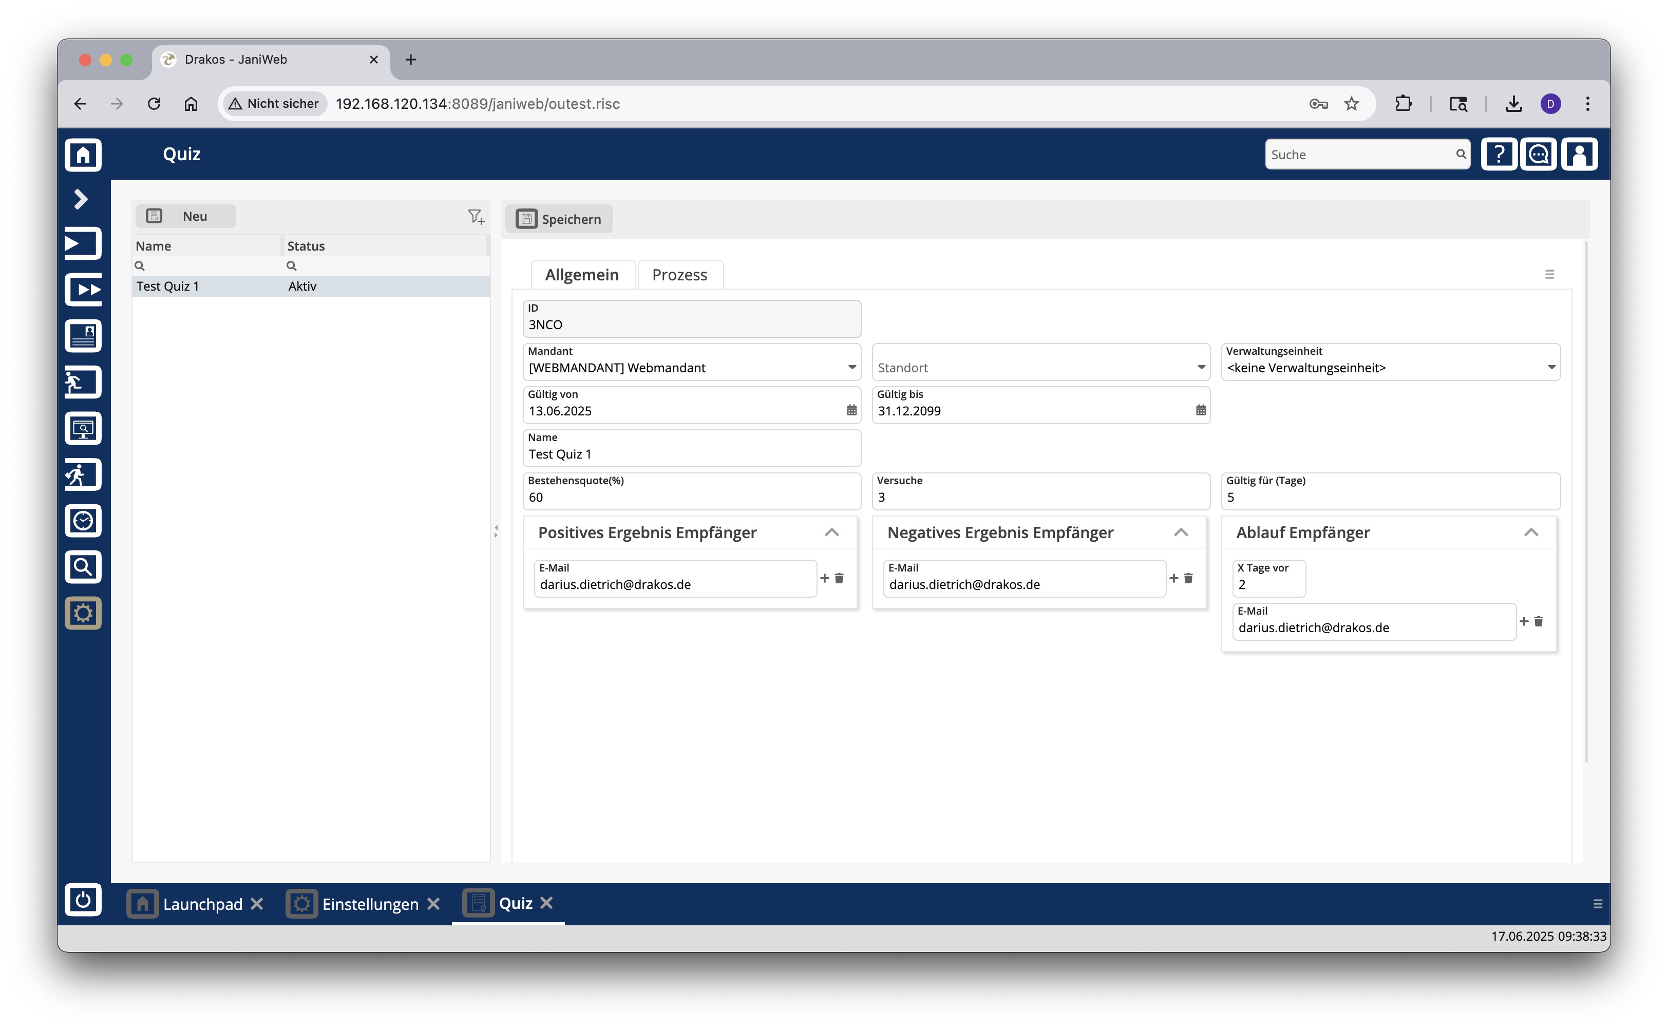The image size is (1668, 1028).
Task: Switch to the Launchpad bottom tab
Action: (185, 905)
